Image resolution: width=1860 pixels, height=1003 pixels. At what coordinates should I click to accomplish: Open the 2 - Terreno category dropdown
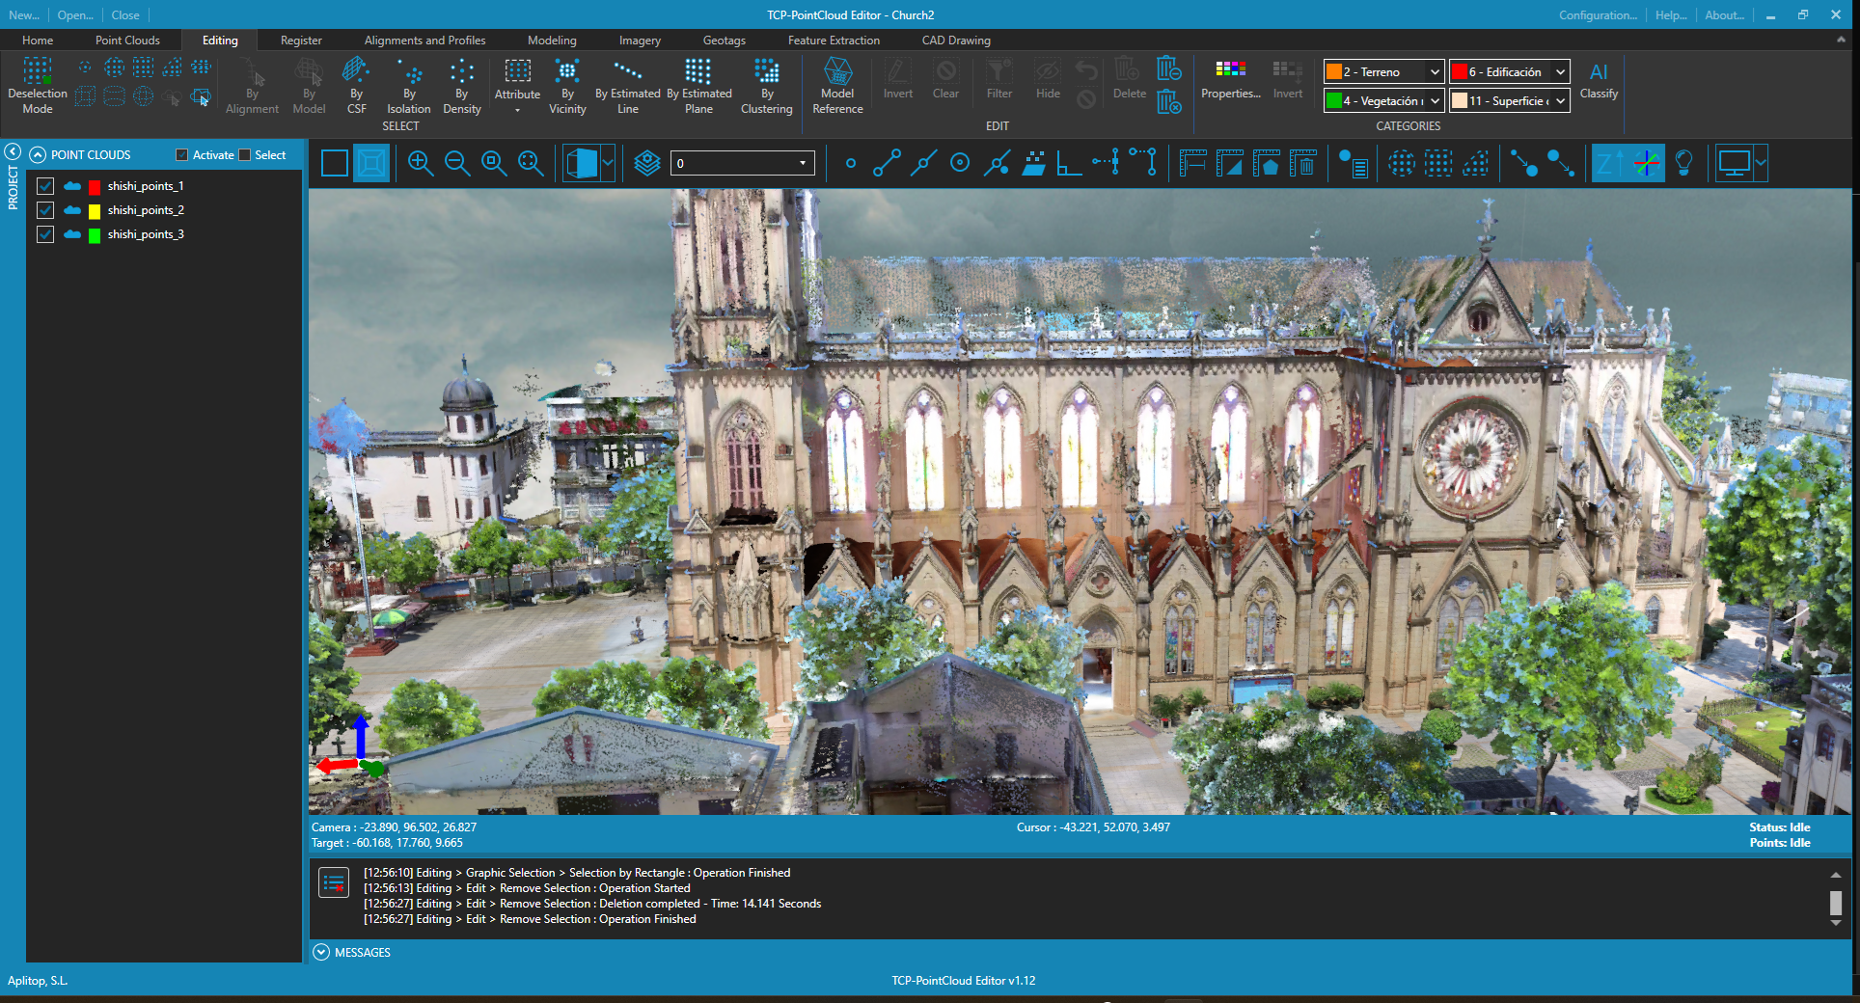tap(1435, 72)
